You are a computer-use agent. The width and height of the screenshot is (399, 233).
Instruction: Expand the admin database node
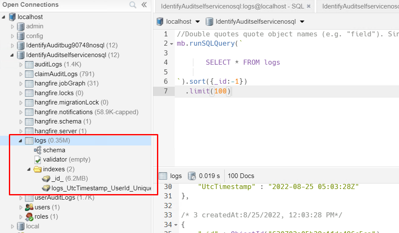(x=13, y=27)
